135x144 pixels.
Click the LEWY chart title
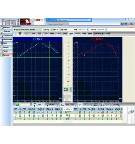pyautogui.click(x=38, y=39)
